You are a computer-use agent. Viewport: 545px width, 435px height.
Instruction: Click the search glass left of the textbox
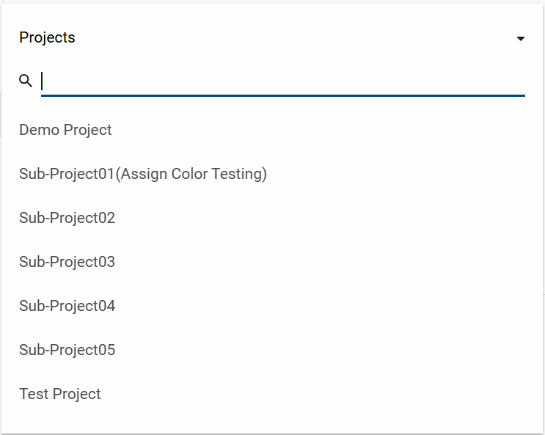tap(26, 81)
